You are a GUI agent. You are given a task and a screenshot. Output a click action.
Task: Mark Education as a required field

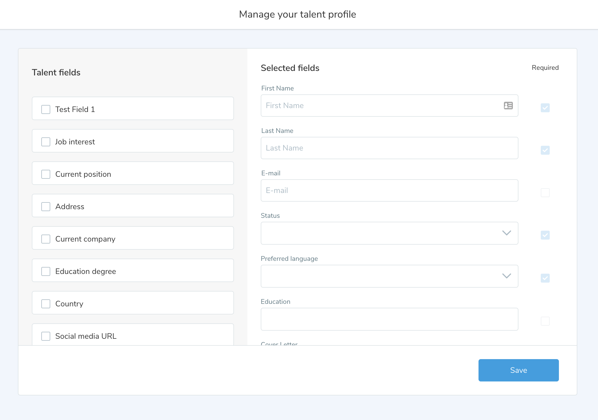point(545,321)
